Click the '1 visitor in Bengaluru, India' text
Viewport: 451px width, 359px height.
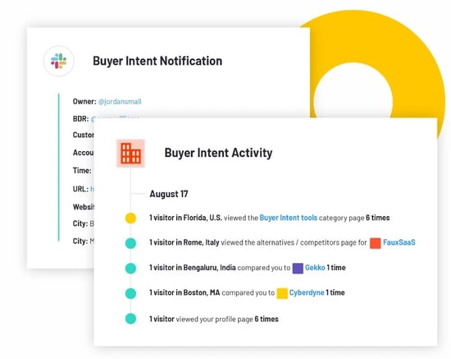[x=193, y=268]
